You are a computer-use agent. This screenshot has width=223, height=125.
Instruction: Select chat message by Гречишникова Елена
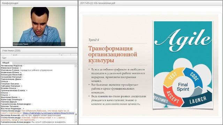point(14,90)
